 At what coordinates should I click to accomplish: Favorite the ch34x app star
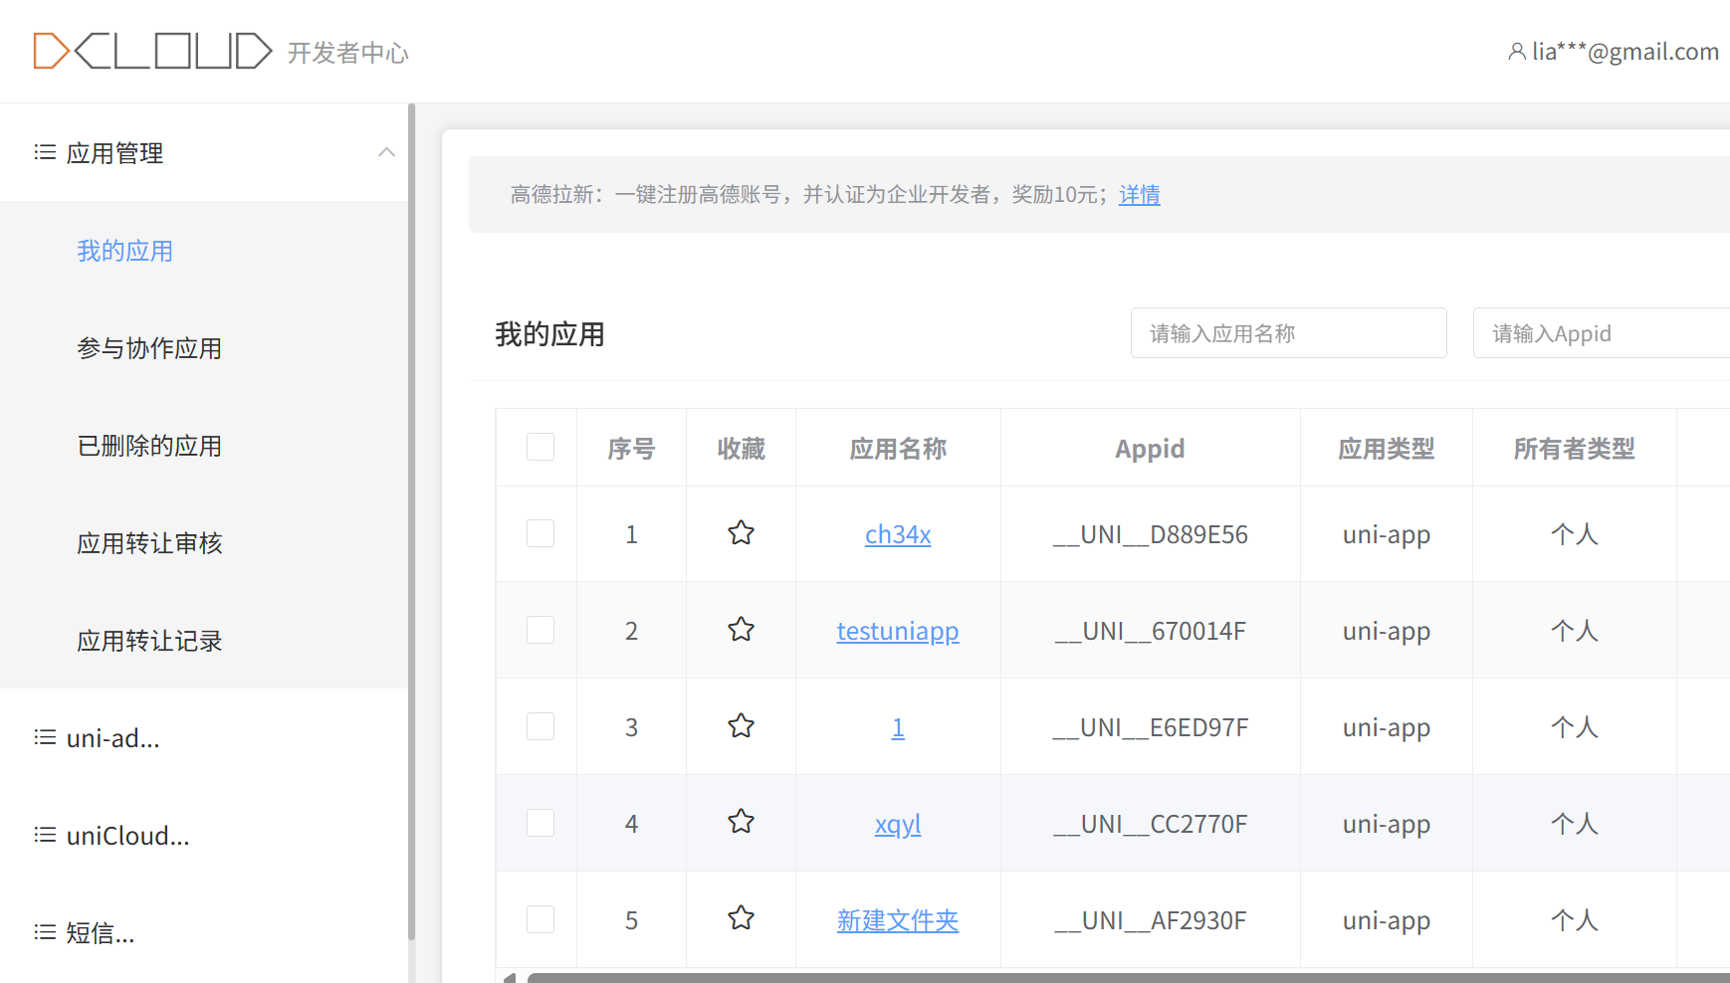(x=741, y=533)
